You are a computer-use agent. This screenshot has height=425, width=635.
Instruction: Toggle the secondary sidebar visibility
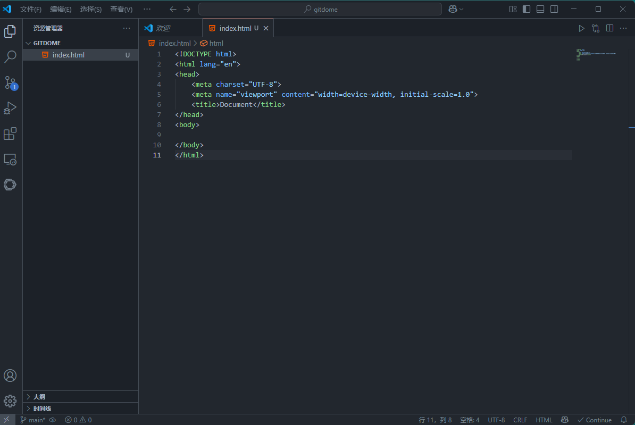pos(554,9)
